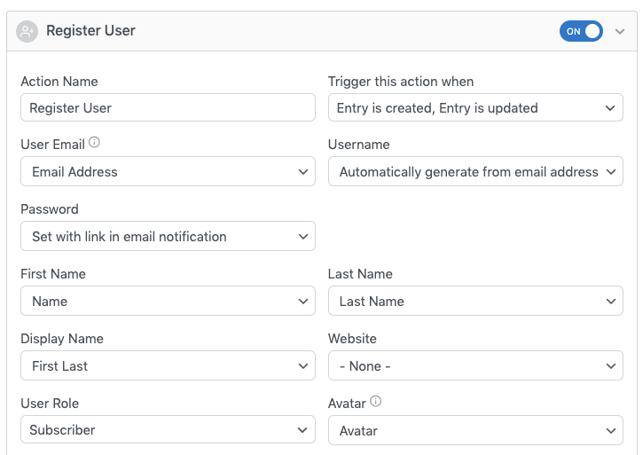
Task: Open the User Email dropdown
Action: 169,171
